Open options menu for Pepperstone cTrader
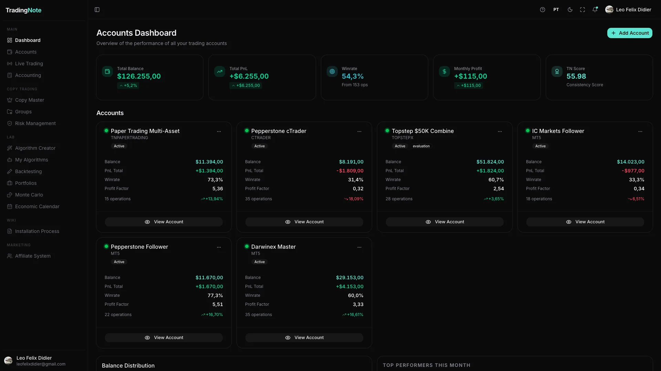Screen dimensions: 661x371 (359, 132)
